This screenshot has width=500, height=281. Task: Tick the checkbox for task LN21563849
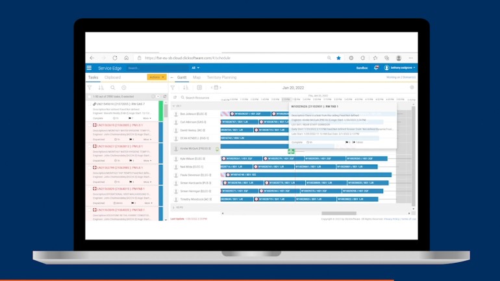90,210
